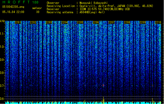Click the 2208 time marker
This screenshot has height=104, width=164.
click(x=127, y=22)
